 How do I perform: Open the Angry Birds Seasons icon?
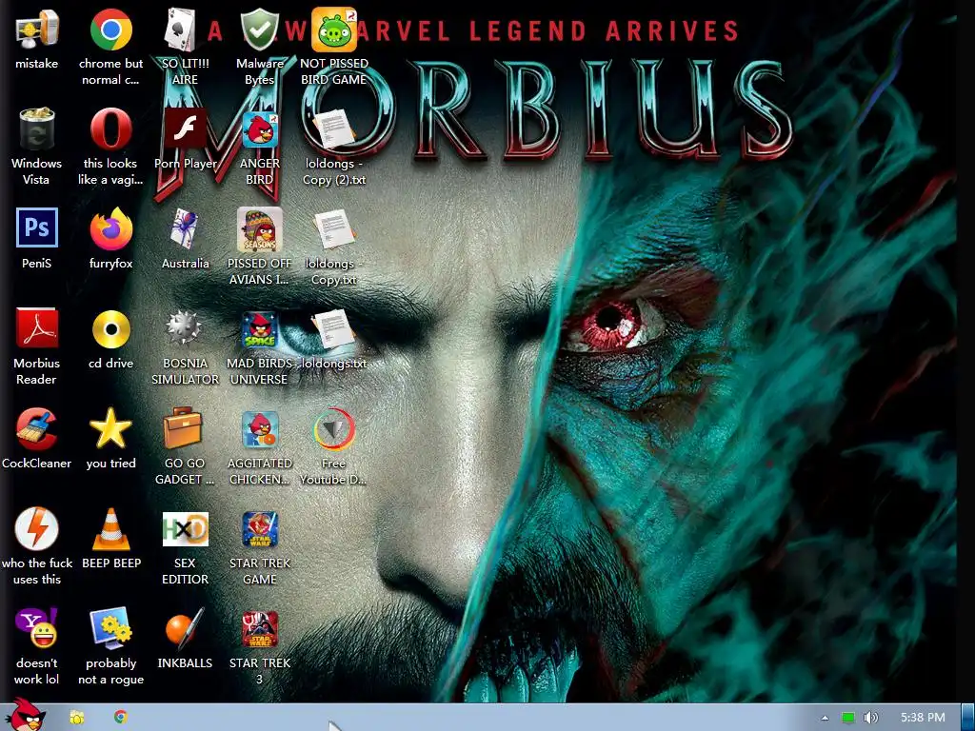click(259, 228)
